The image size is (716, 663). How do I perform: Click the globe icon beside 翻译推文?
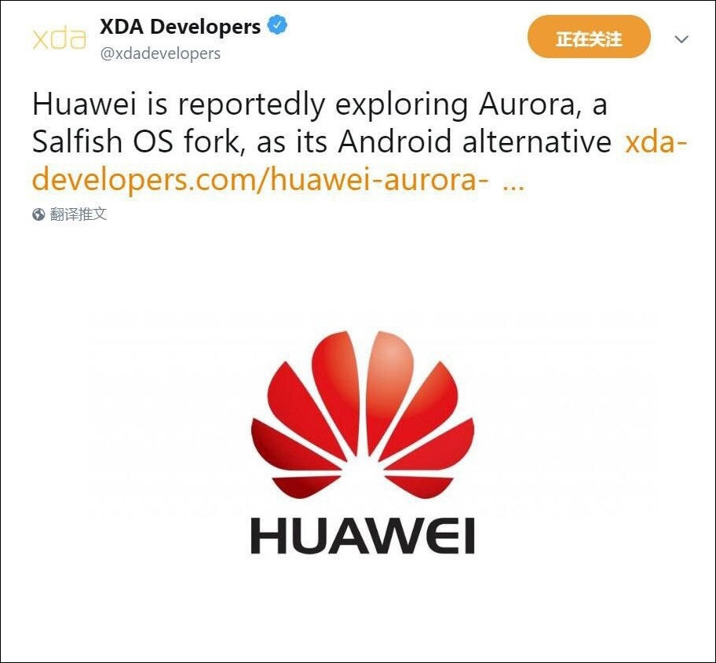click(38, 214)
